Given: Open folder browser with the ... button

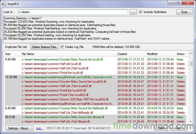Looking at the screenshot, I should 133,12.
